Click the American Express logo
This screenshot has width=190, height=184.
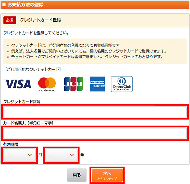coord(98,84)
